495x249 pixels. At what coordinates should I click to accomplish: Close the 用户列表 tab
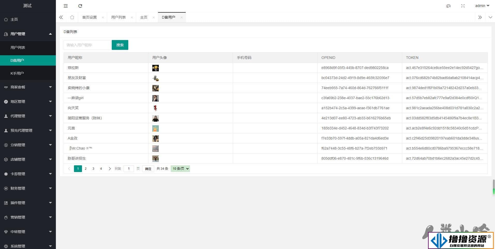click(x=132, y=17)
